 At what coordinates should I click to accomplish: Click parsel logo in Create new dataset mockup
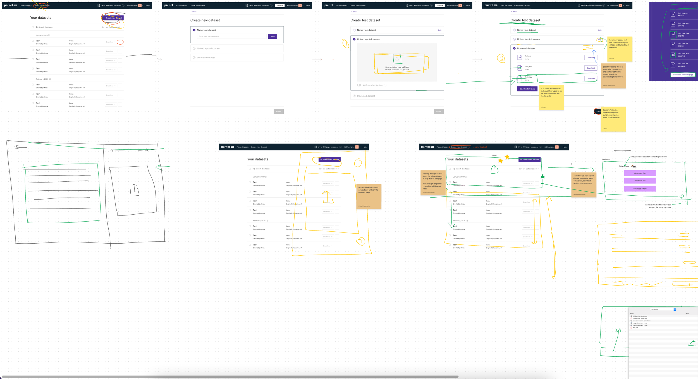pos(169,5)
